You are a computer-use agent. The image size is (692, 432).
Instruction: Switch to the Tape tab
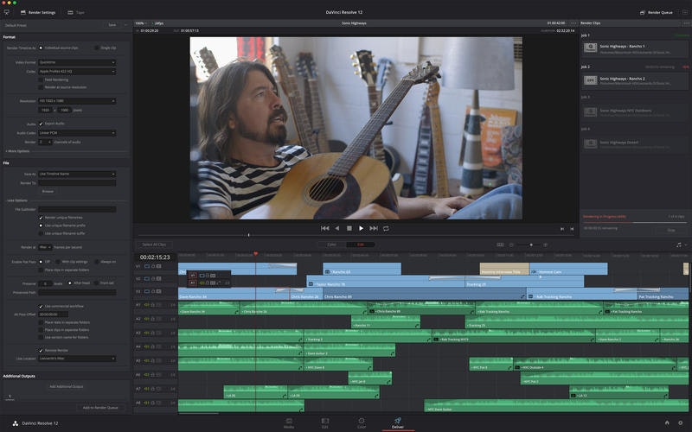click(76, 12)
